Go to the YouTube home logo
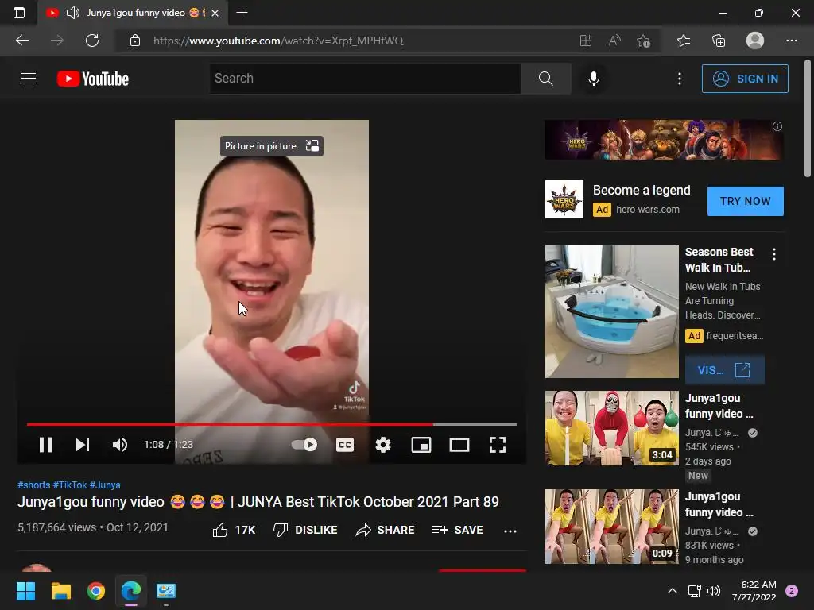Screen dimensions: 814x610 click(93, 79)
